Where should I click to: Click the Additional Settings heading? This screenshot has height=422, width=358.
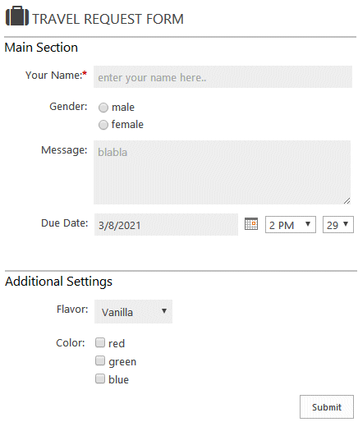[58, 282]
